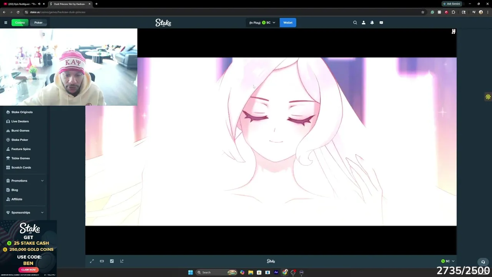Open File Explorer from taskbar
The width and height of the screenshot is (492, 277).
point(251,272)
